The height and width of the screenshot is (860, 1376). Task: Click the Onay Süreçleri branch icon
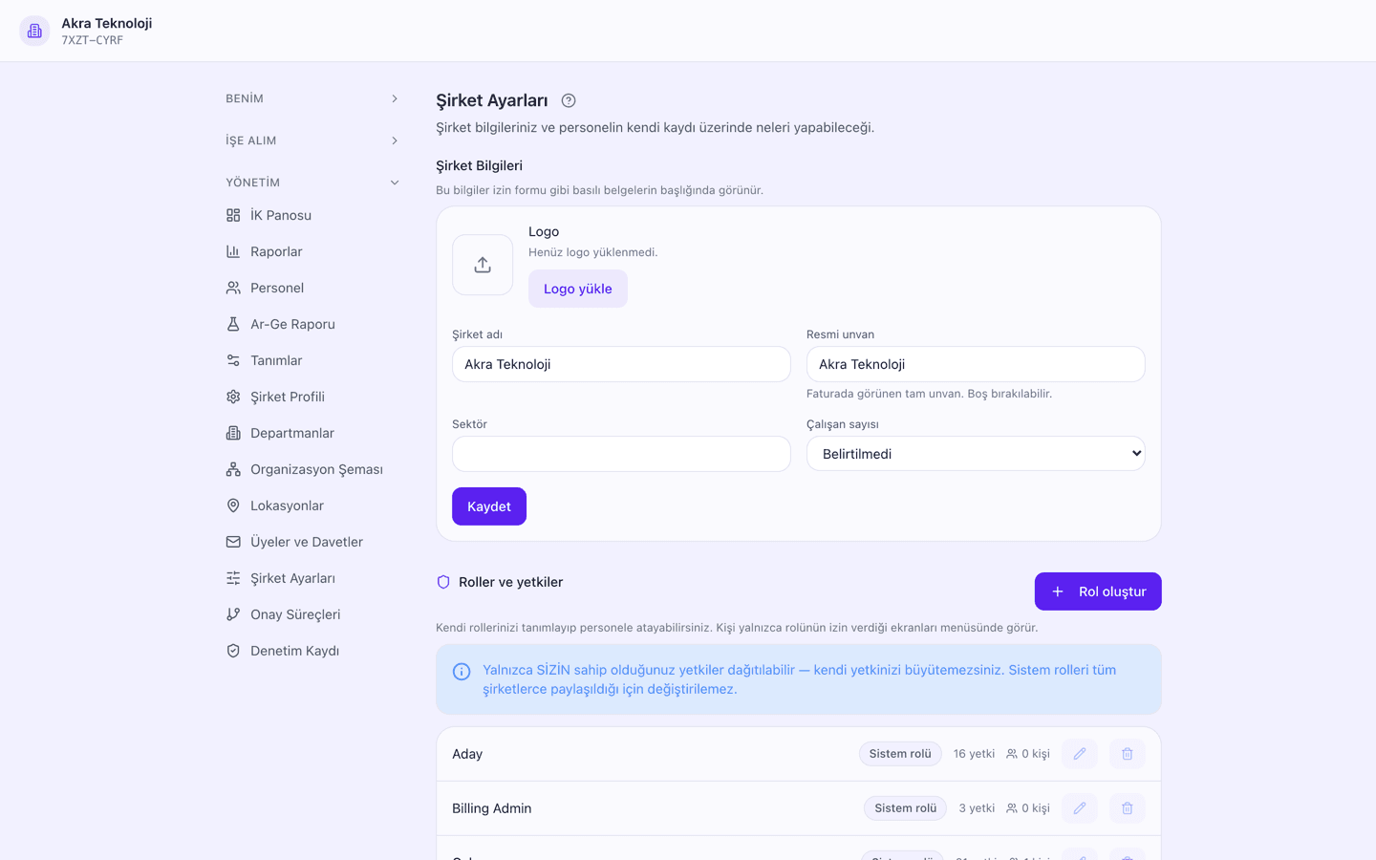[233, 614]
